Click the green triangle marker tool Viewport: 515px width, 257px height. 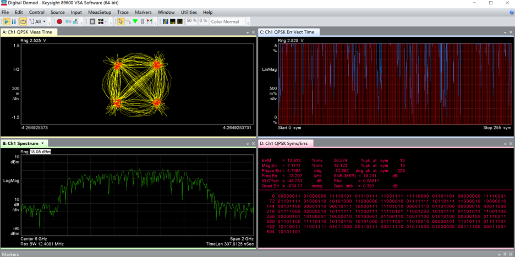[x=135, y=21]
